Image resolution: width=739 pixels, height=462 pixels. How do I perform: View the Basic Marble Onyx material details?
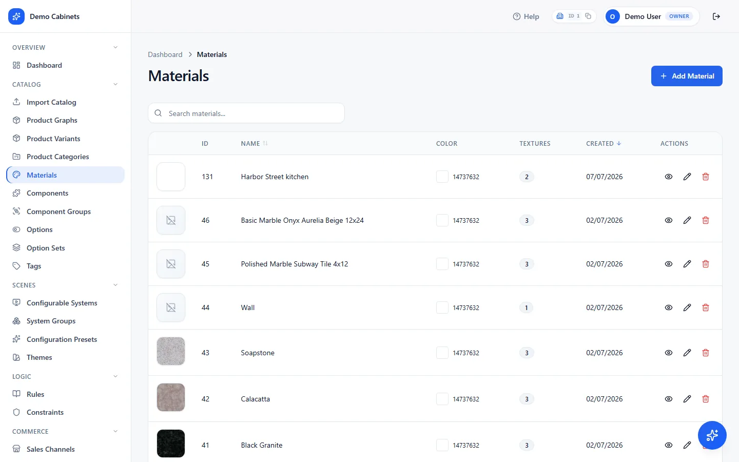(x=669, y=220)
